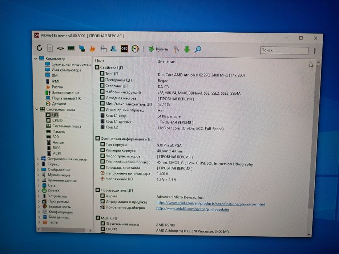Expand the Сервер tree node

click(x=38, y=164)
